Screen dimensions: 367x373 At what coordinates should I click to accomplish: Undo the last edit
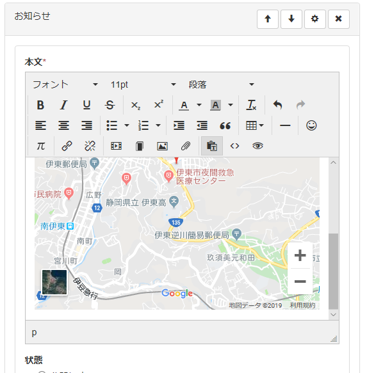tap(278, 105)
